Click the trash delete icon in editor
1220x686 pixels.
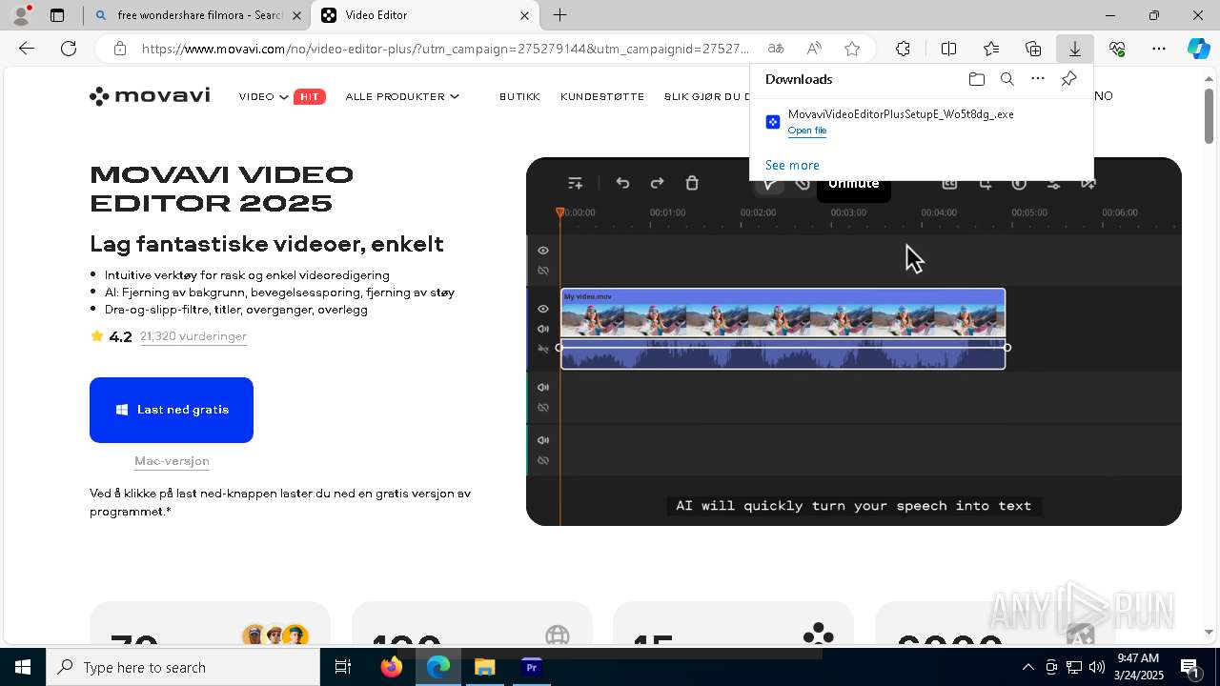692,183
